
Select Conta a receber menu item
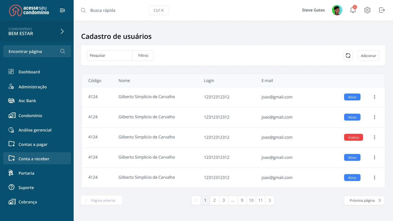click(37, 158)
